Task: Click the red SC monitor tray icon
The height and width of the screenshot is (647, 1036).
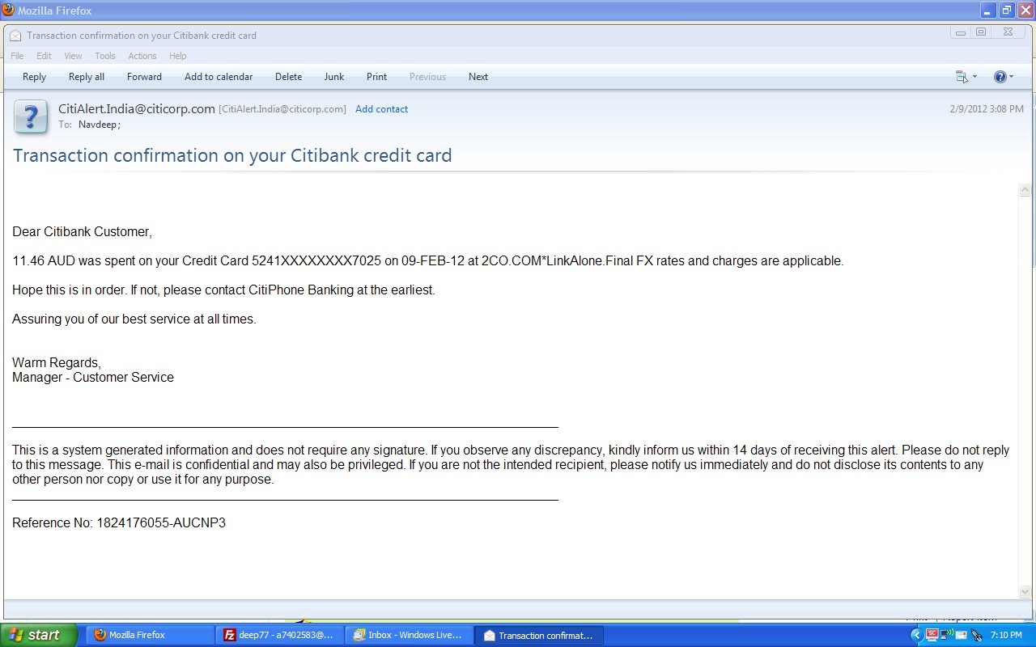Action: (932, 635)
